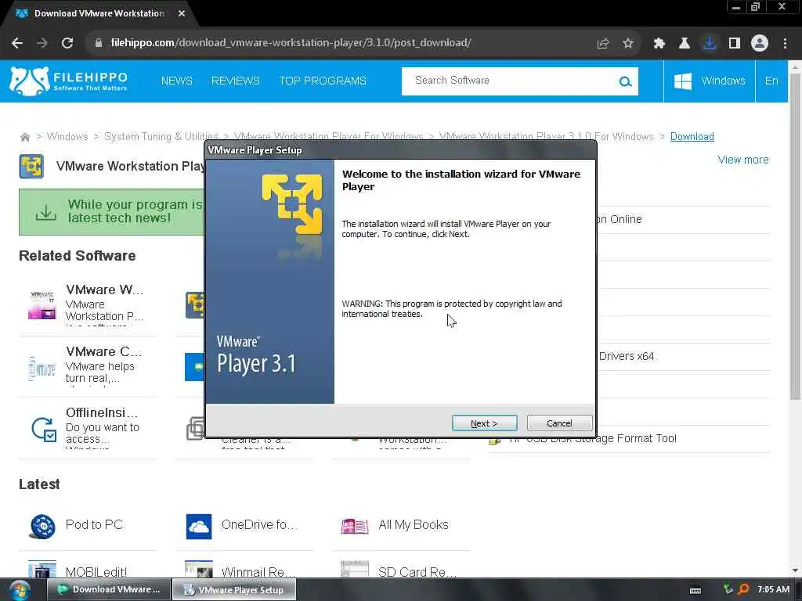Click the FileHippo logo

click(x=69, y=81)
